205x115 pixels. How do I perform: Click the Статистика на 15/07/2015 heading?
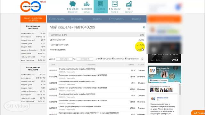[x=33, y=68]
